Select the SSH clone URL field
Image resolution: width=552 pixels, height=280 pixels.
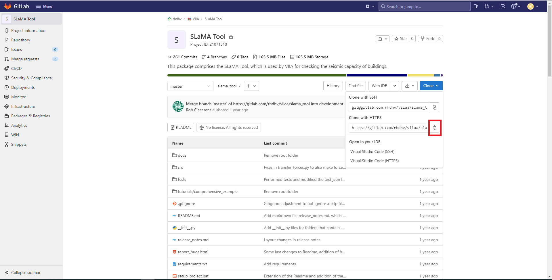point(389,107)
